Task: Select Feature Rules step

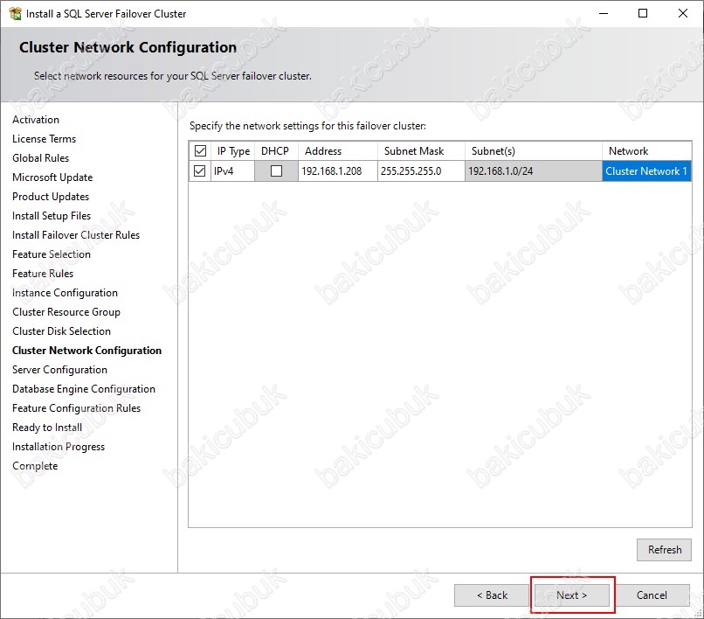Action: (43, 274)
